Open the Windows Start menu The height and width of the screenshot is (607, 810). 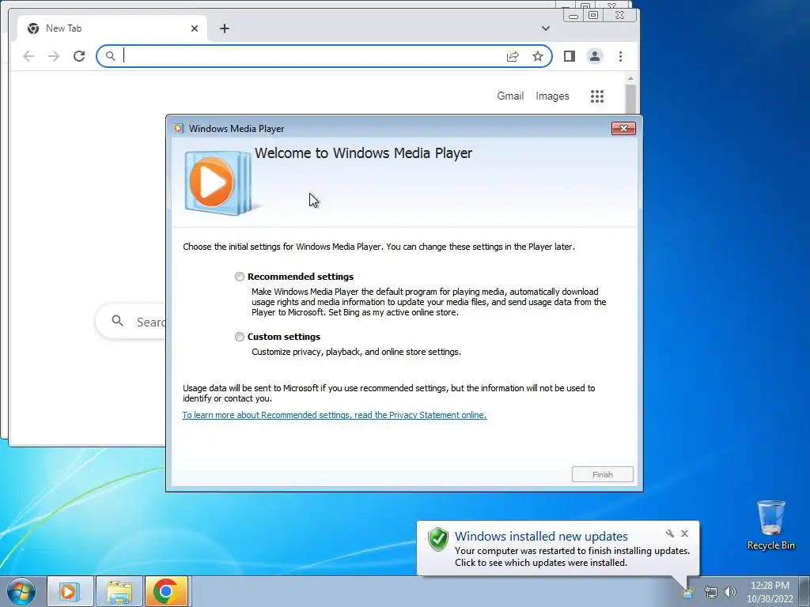pos(21,591)
